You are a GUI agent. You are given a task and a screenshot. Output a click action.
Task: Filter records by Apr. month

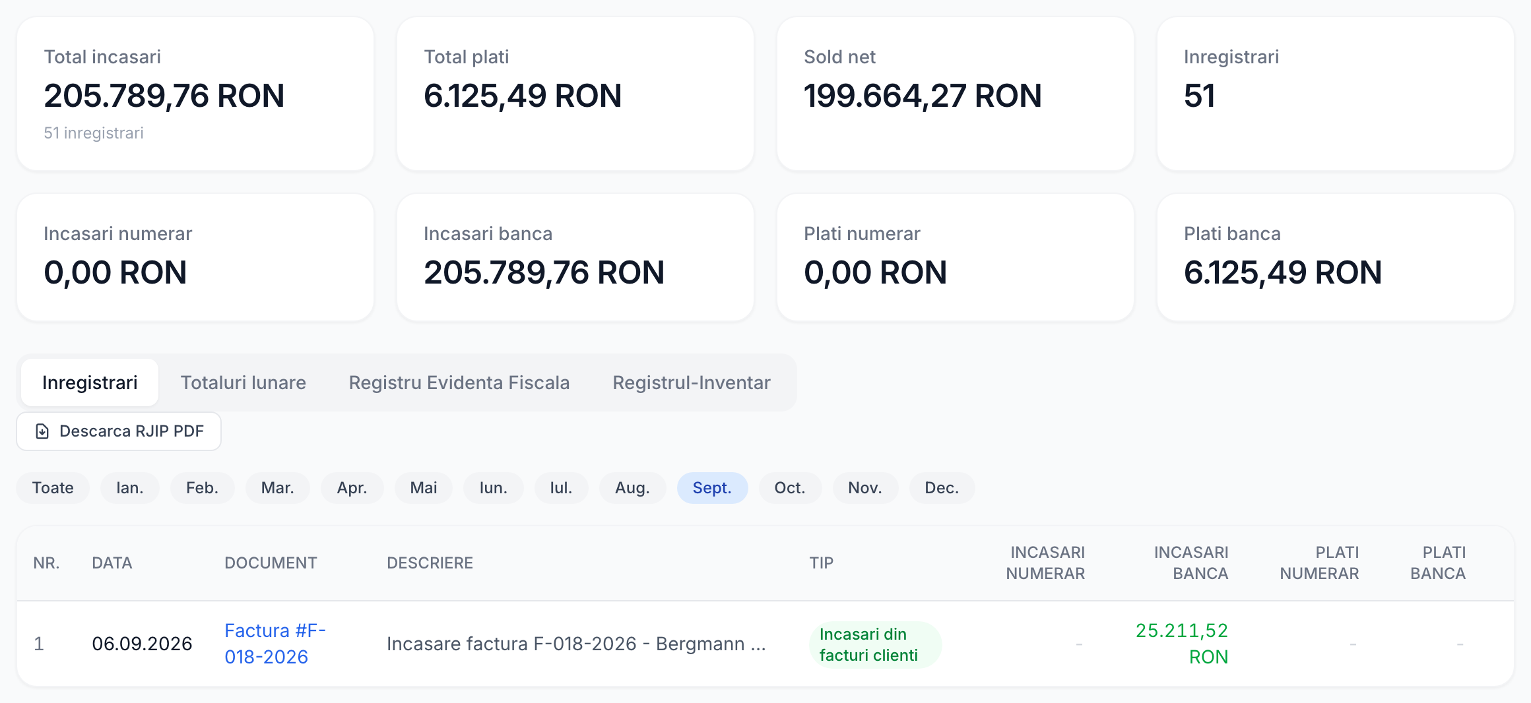click(352, 488)
